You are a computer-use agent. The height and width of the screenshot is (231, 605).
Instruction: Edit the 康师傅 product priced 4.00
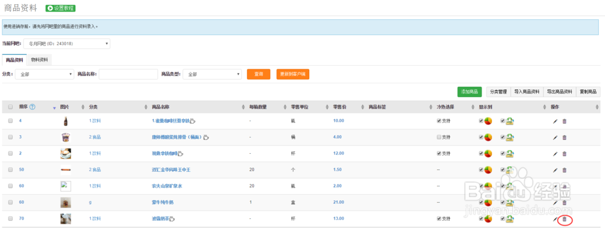point(555,138)
